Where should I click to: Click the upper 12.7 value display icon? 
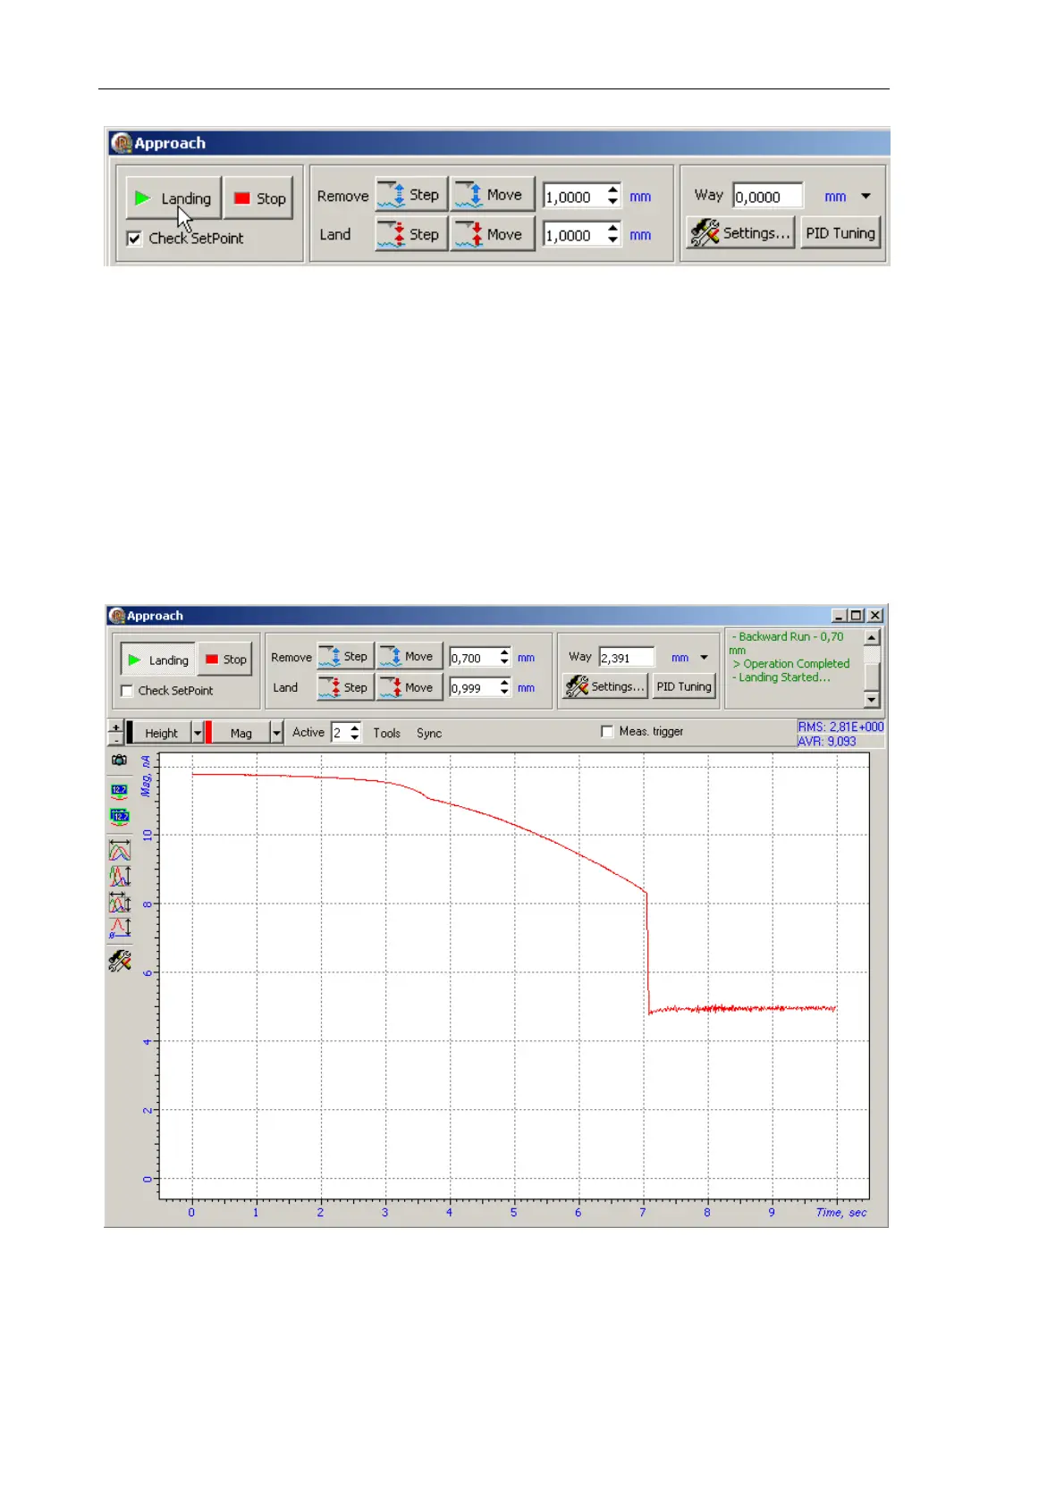pyautogui.click(x=119, y=791)
